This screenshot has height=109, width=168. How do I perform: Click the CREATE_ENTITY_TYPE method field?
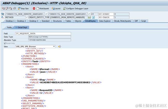point(58,17)
